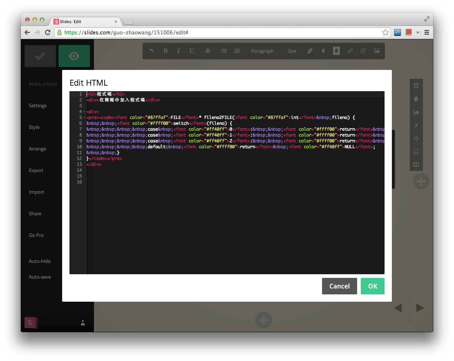The height and width of the screenshot is (361, 454).
Task: Open the Edit HTML code icon in right toolbar
Action: click(x=416, y=152)
